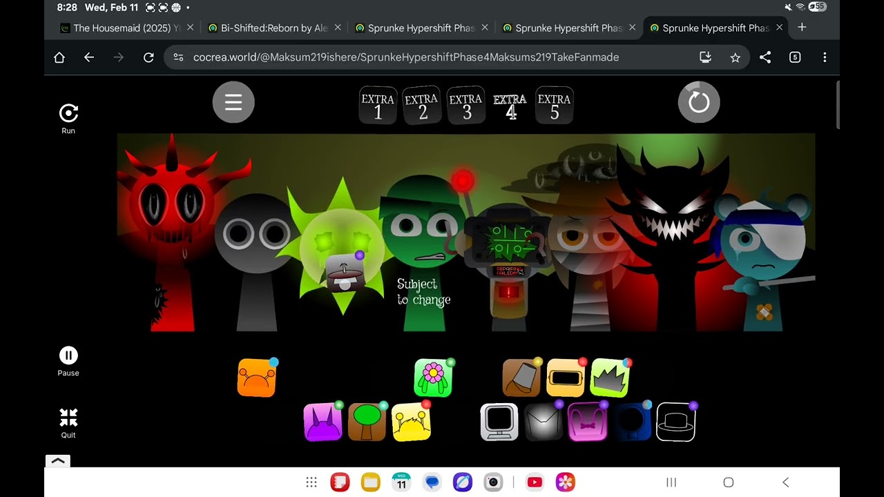The height and width of the screenshot is (497, 884).
Task: Click the gray round-eyed character on stage
Action: 257,261
